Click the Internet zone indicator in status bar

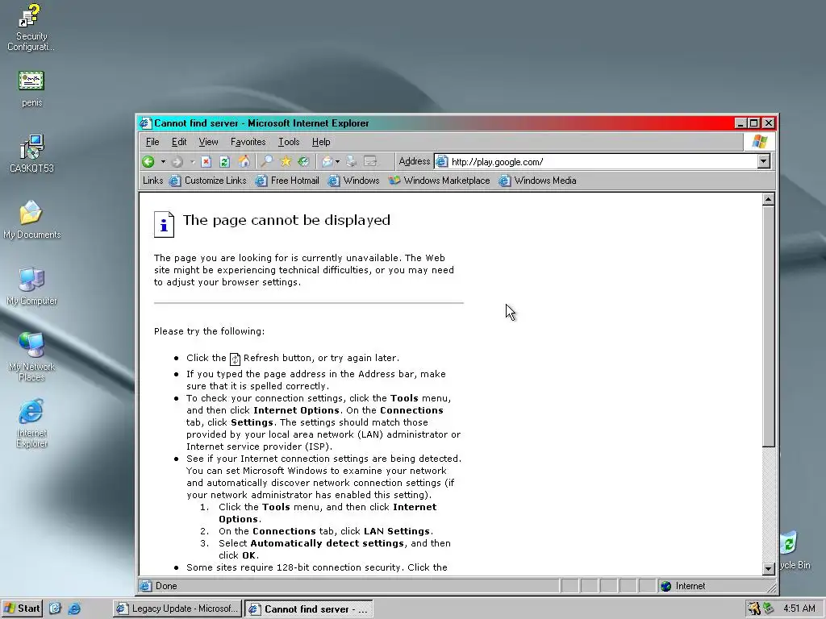[683, 586]
